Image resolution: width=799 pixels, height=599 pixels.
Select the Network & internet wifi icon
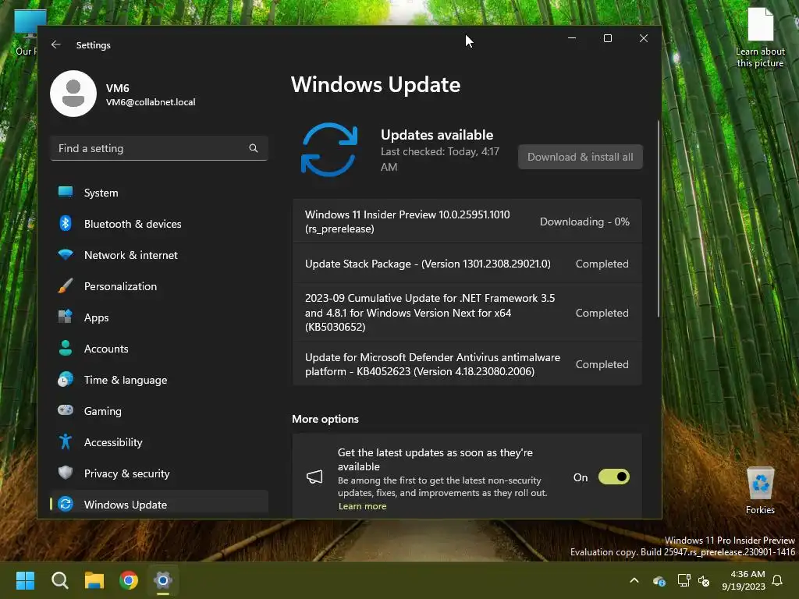pyautogui.click(x=66, y=255)
